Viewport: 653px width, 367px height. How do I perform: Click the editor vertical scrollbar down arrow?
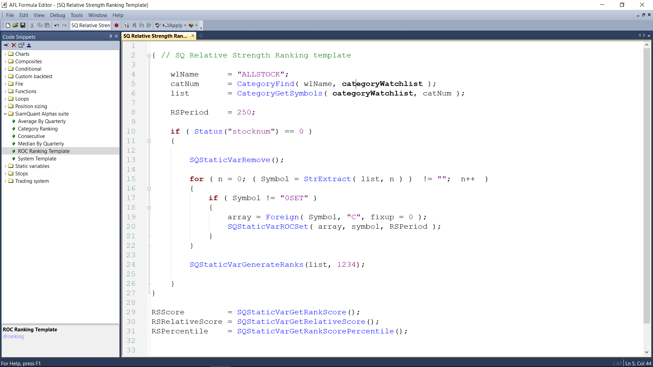647,352
